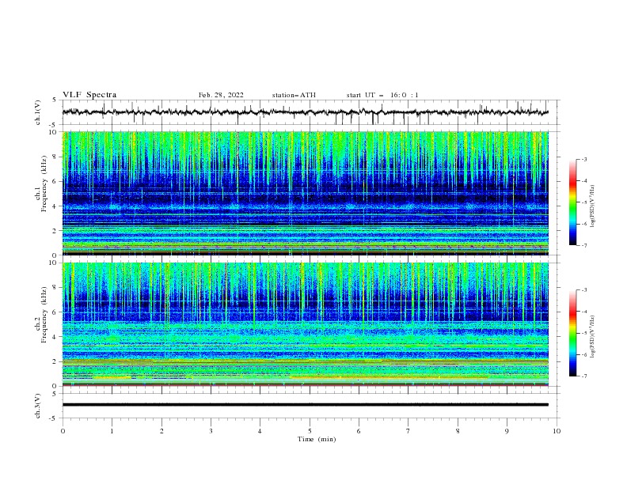Click the "8" frequency tick on ch.1 axis
This screenshot has width=627, height=484.
(55, 157)
